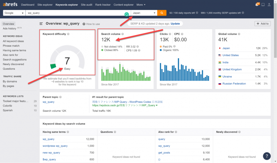The image size is (277, 163).
Task: Open the Google search engine dropdown
Action: tap(14, 13)
